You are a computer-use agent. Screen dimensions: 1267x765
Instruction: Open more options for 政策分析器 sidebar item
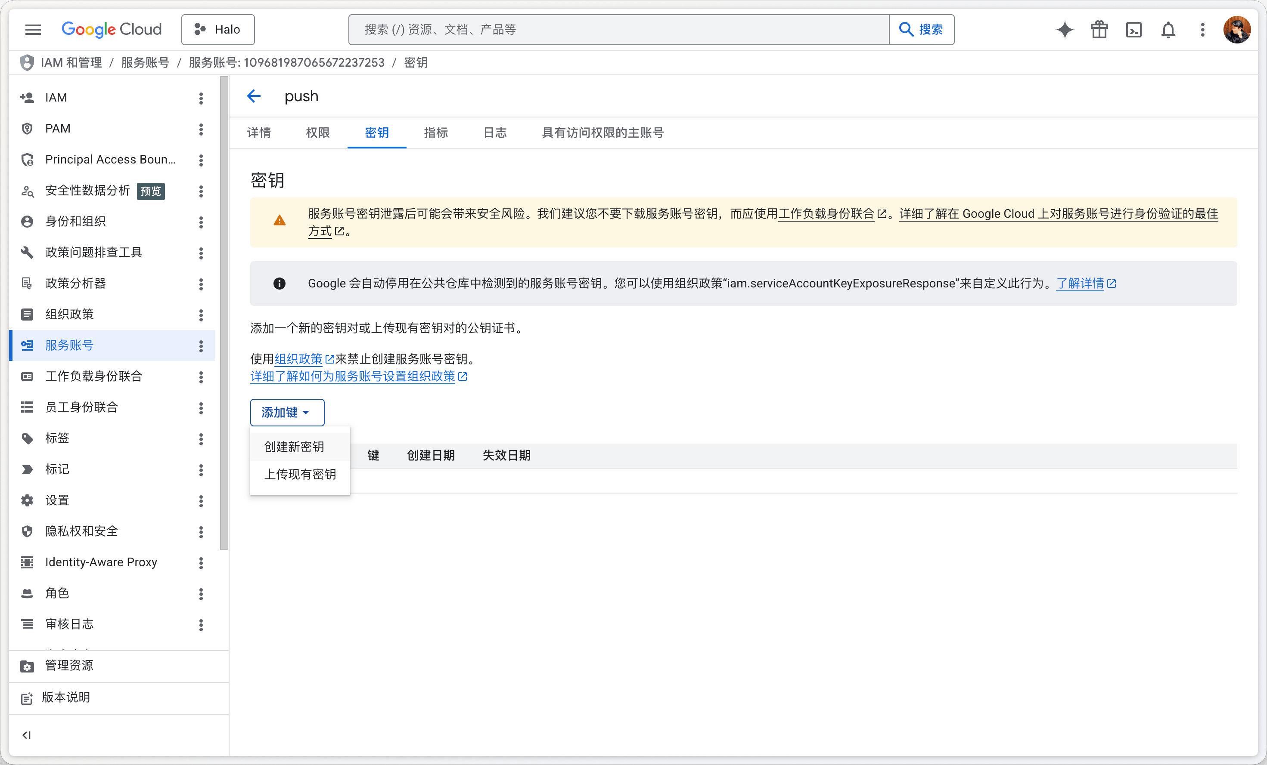(201, 284)
